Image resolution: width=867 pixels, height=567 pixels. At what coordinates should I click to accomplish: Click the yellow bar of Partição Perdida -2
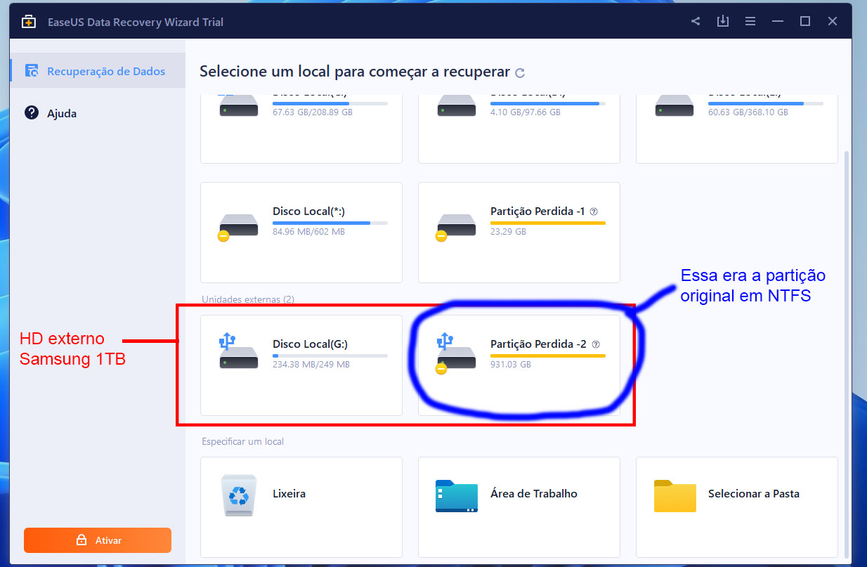548,356
